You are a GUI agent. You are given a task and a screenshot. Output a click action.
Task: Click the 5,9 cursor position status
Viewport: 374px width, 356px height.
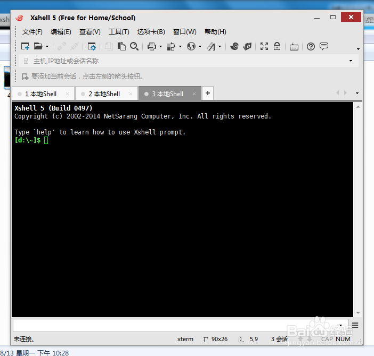tap(254, 339)
